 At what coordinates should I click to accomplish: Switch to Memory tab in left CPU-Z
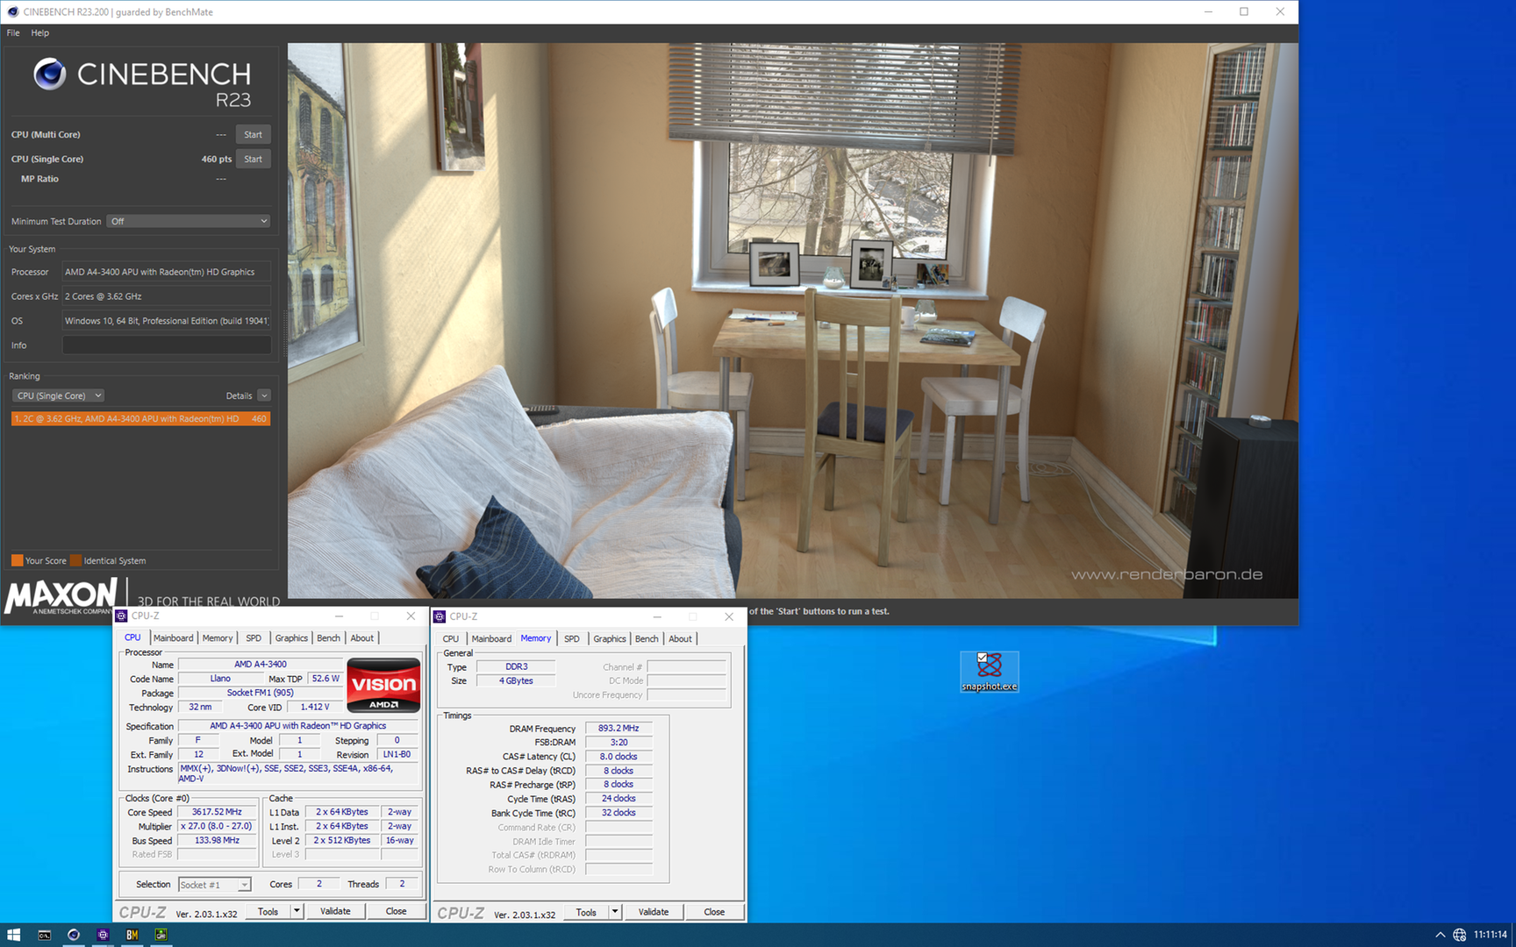click(218, 637)
